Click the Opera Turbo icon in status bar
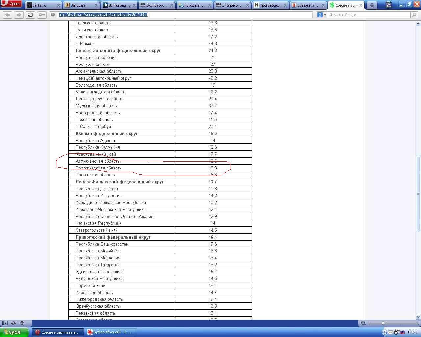The image size is (421, 337). coord(22,323)
